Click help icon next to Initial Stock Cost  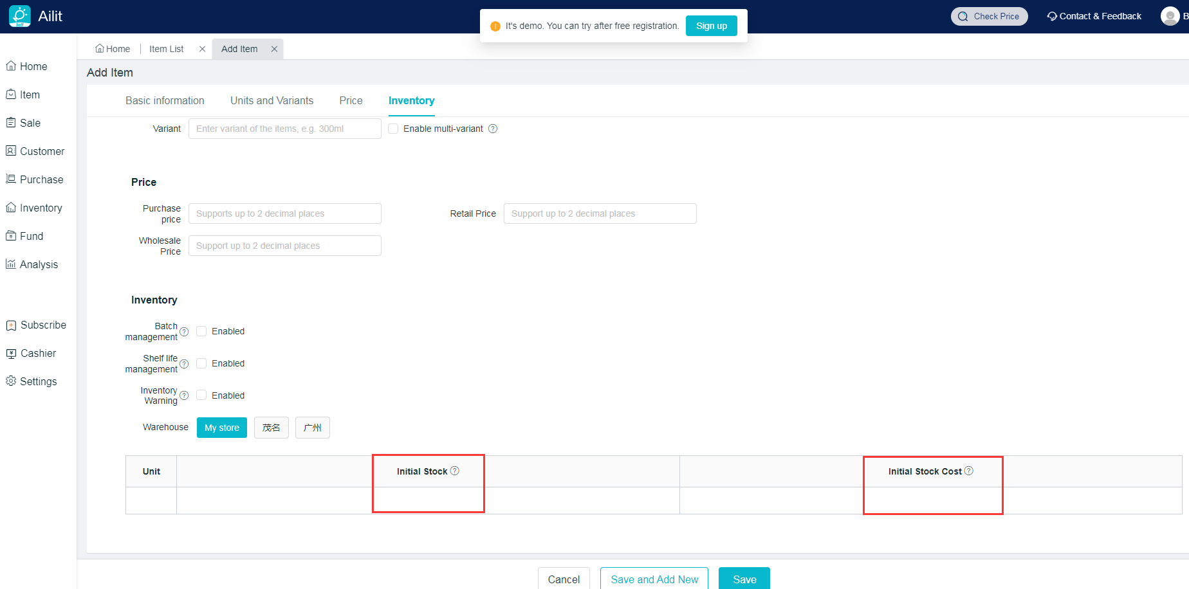tap(969, 471)
